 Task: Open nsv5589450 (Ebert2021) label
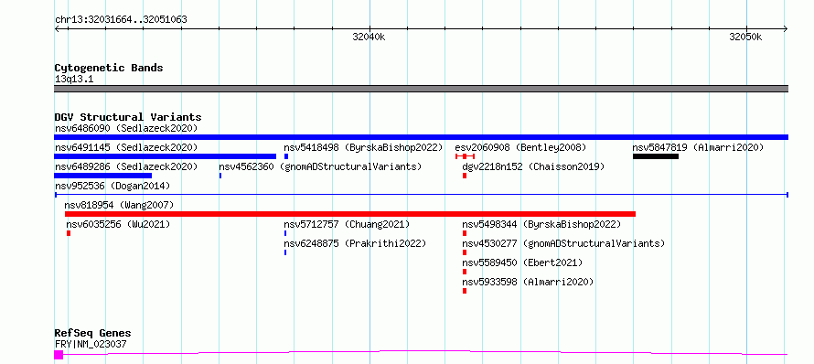(522, 262)
